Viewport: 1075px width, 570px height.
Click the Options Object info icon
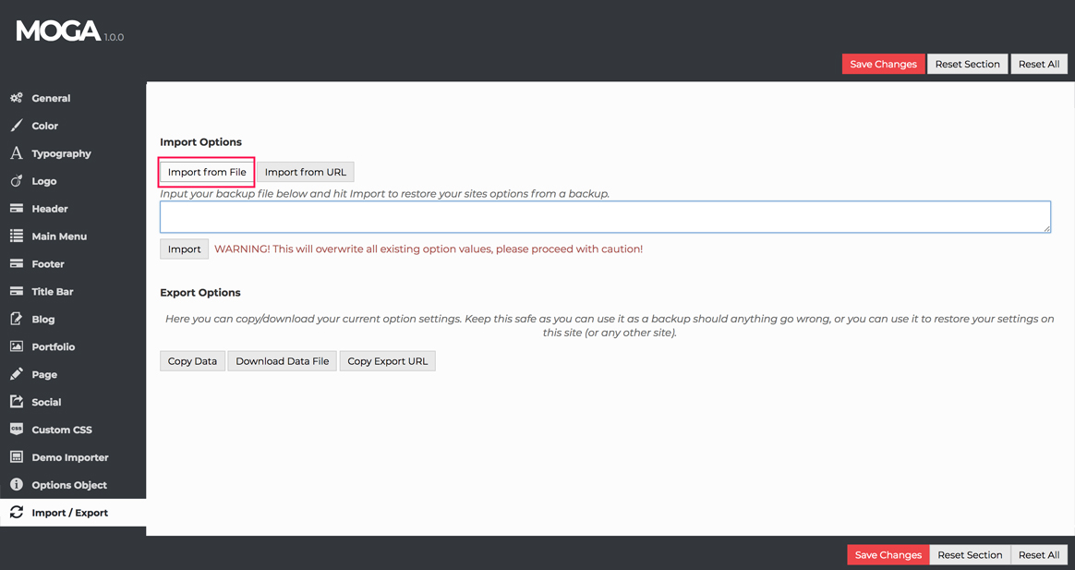[17, 485]
